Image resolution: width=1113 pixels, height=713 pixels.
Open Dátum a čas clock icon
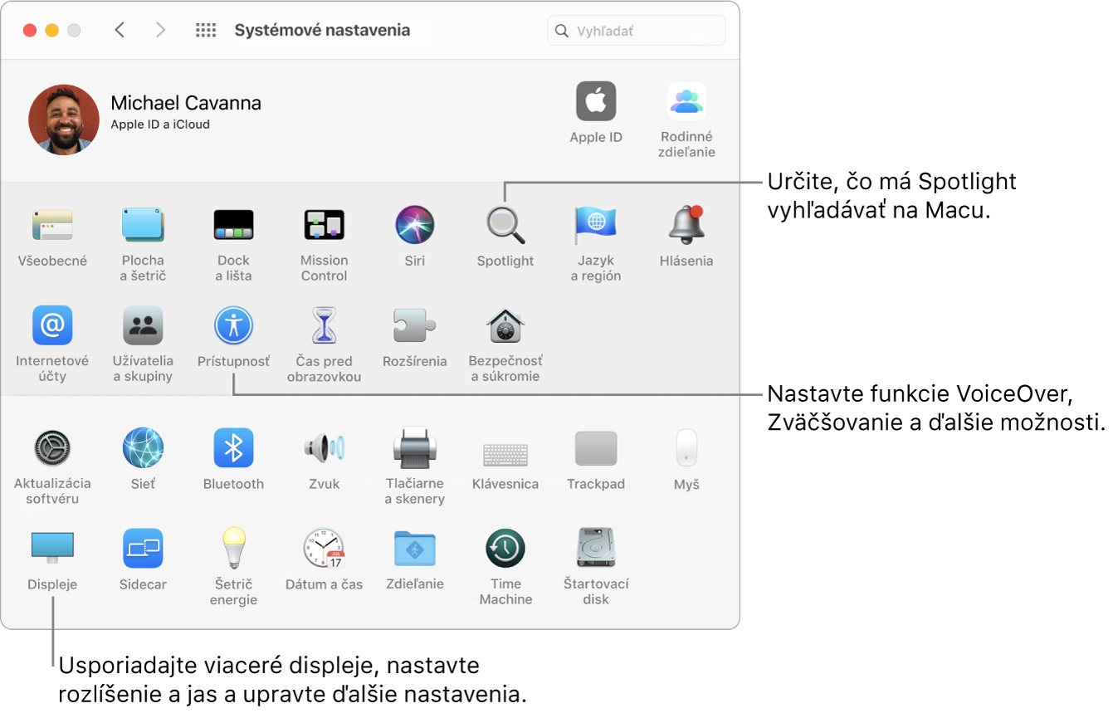pos(324,549)
